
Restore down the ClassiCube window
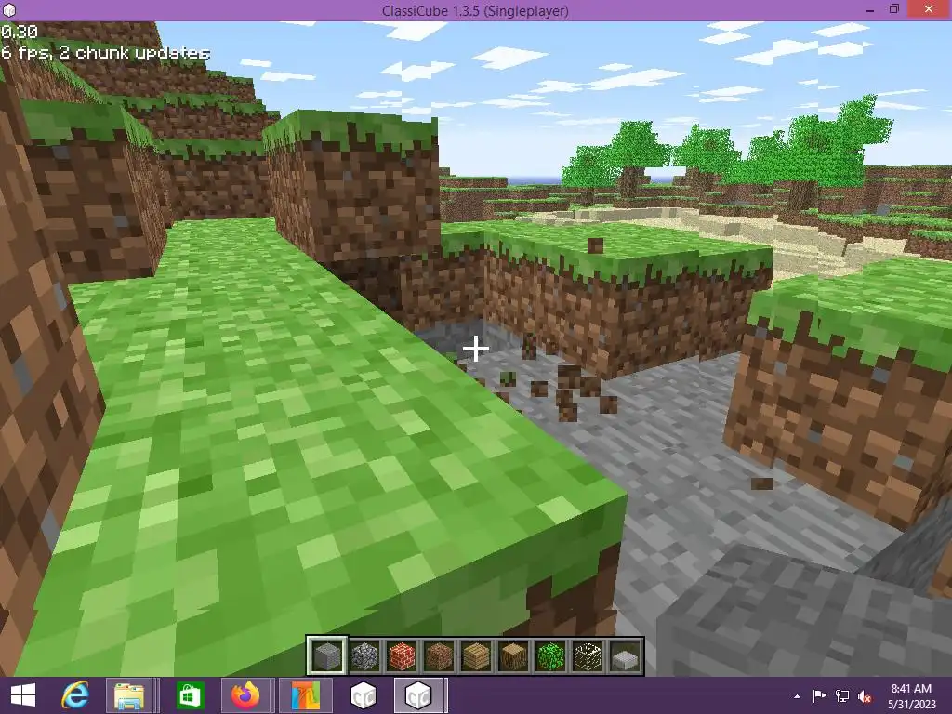click(x=894, y=9)
